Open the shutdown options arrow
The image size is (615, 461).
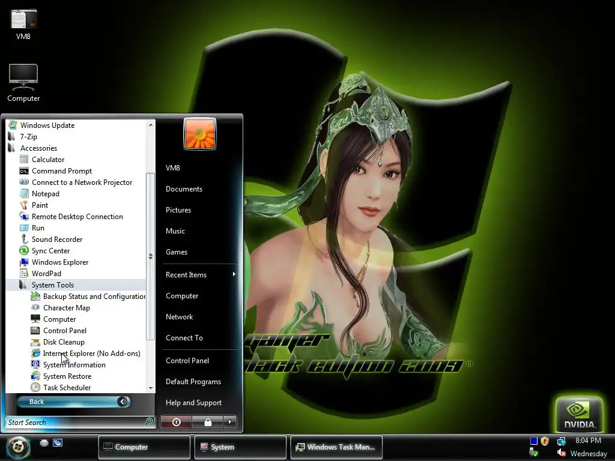tap(230, 422)
